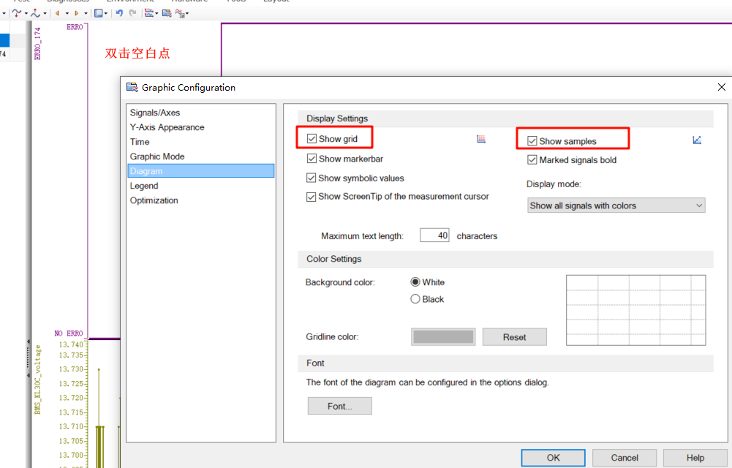Viewport: 732px width, 468px height.
Task: Click the grey Gridline color swatch
Action: click(443, 337)
